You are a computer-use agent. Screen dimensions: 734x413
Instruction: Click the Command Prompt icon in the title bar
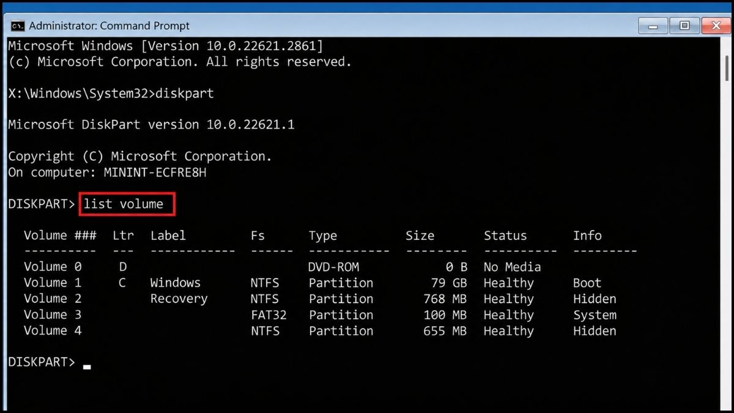coord(18,26)
